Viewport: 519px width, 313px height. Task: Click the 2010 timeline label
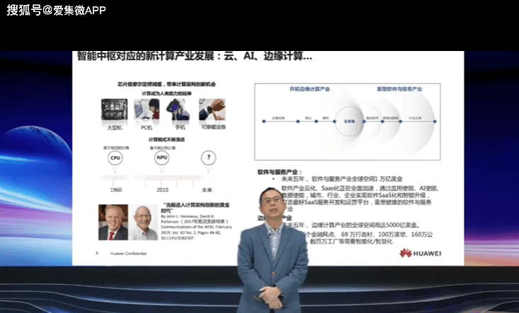(162, 190)
